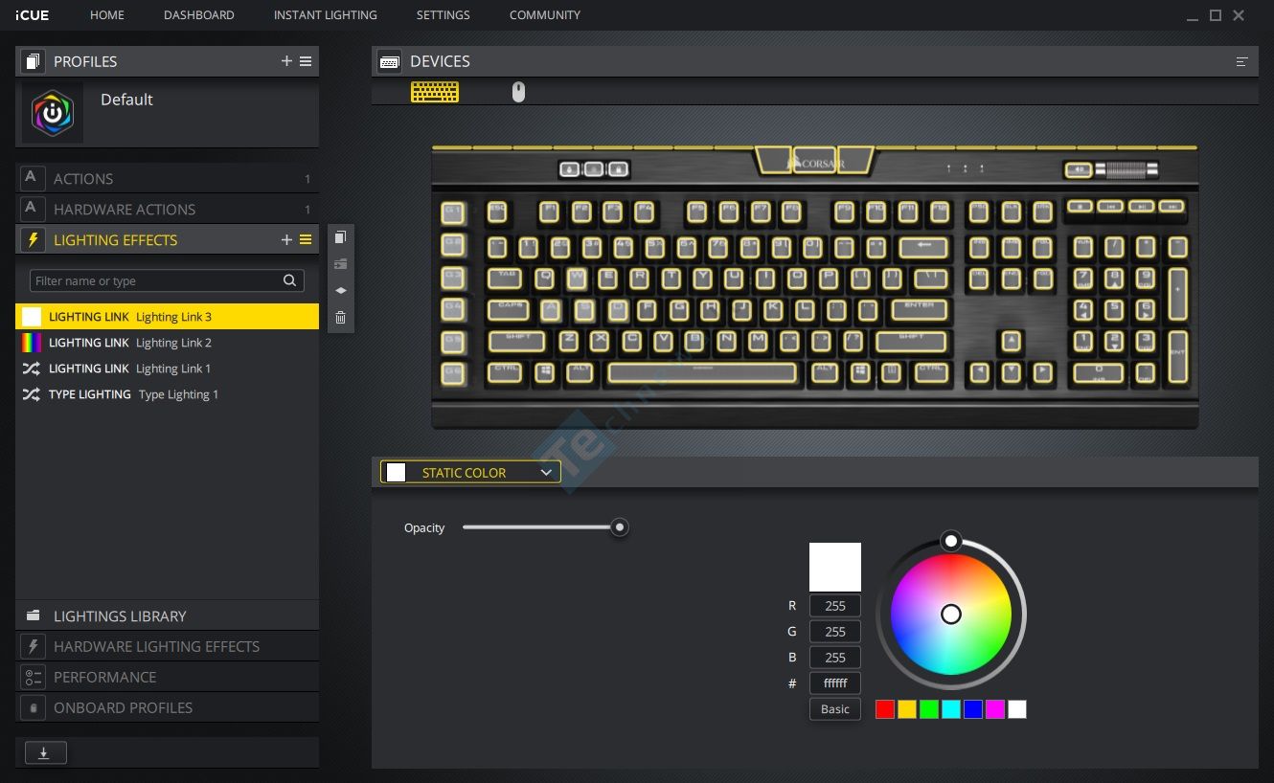This screenshot has width=1274, height=783.
Task: Click the Profiles panel icon
Action: click(33, 61)
